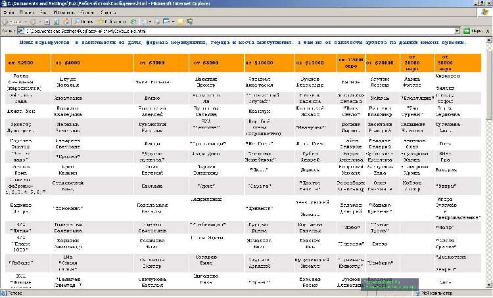The image size is (493, 298).
Task: Click the Internet Explorer title bar icon
Action: tap(3, 3)
